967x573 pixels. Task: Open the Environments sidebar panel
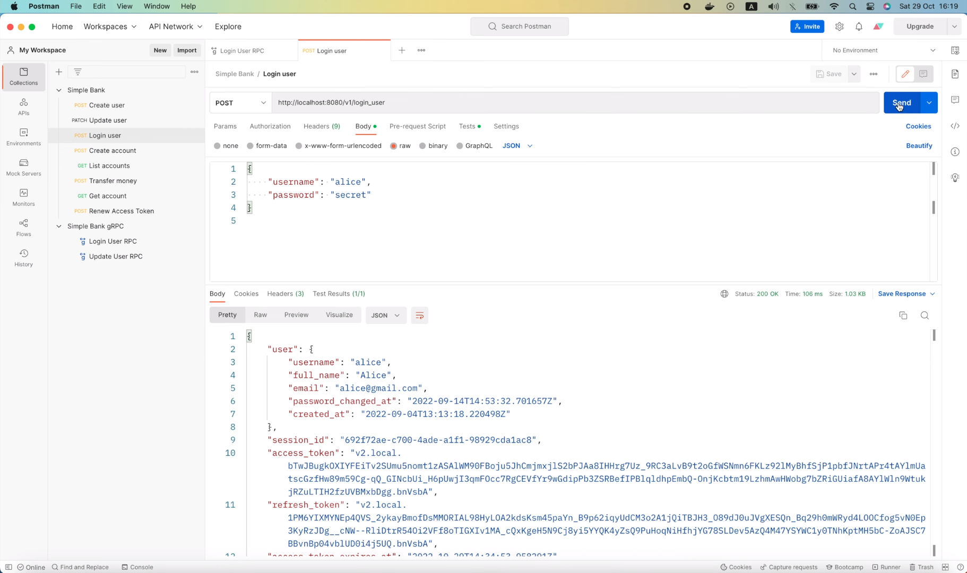pyautogui.click(x=23, y=137)
